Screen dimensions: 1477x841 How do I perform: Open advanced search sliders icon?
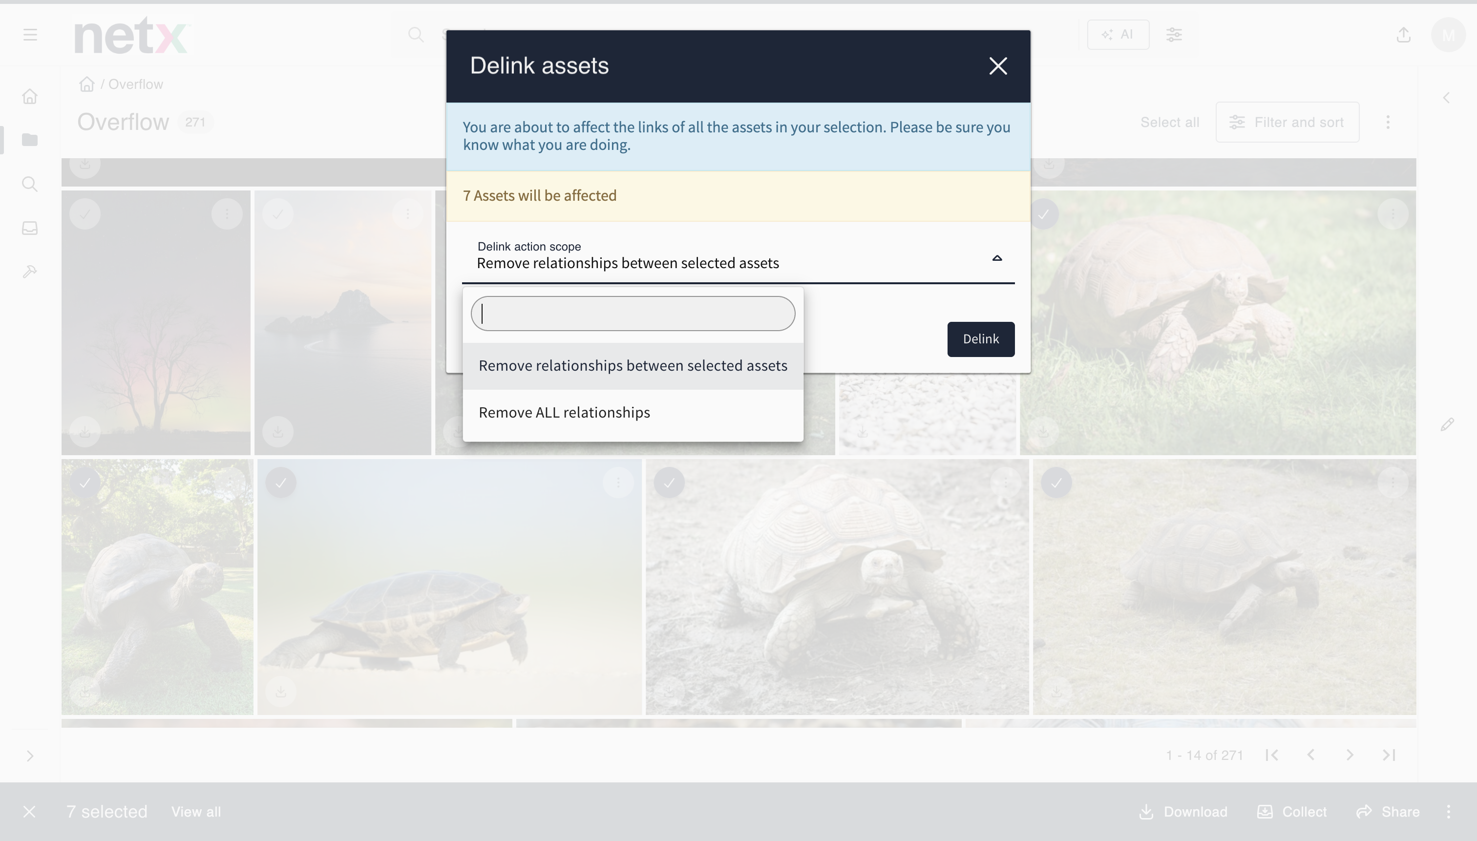tap(1173, 35)
